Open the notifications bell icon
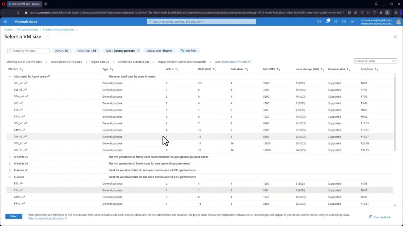 pyautogui.click(x=327, y=22)
